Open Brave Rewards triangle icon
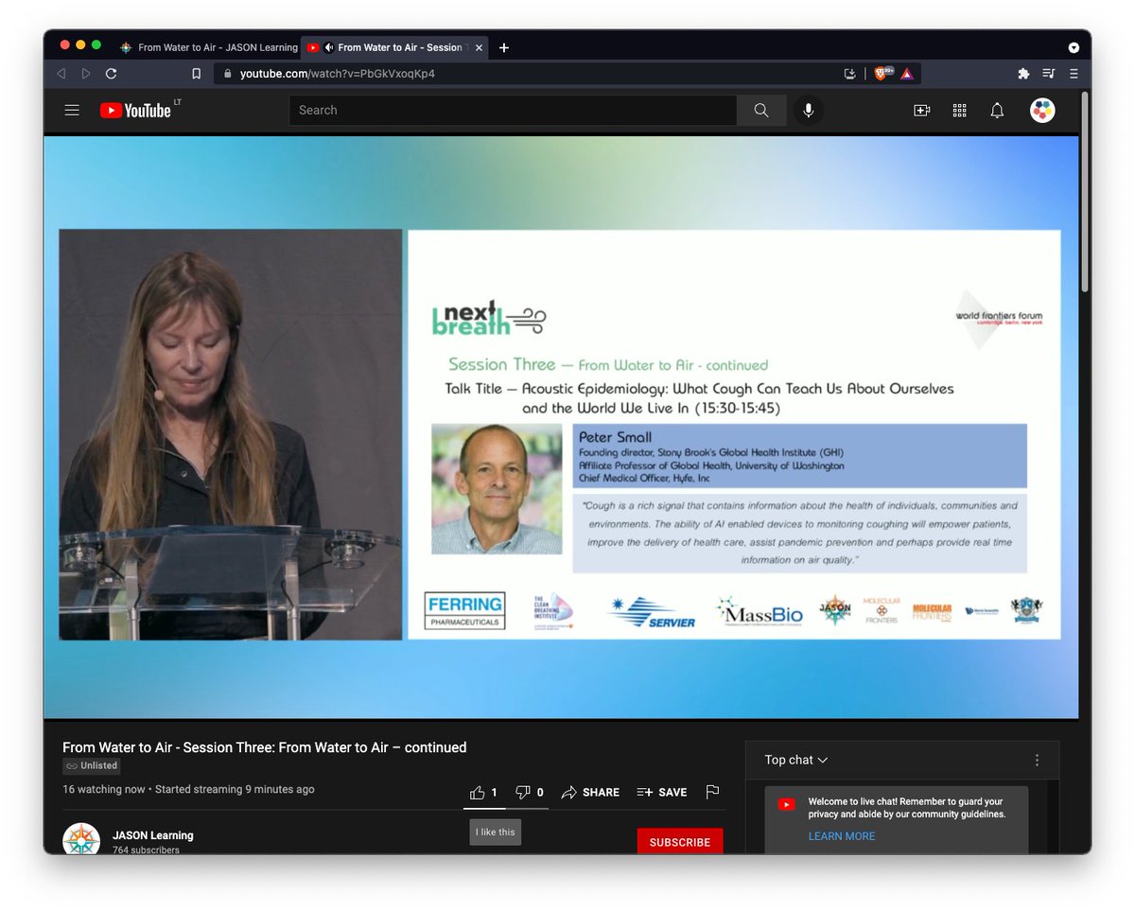This screenshot has width=1135, height=912. pos(906,74)
